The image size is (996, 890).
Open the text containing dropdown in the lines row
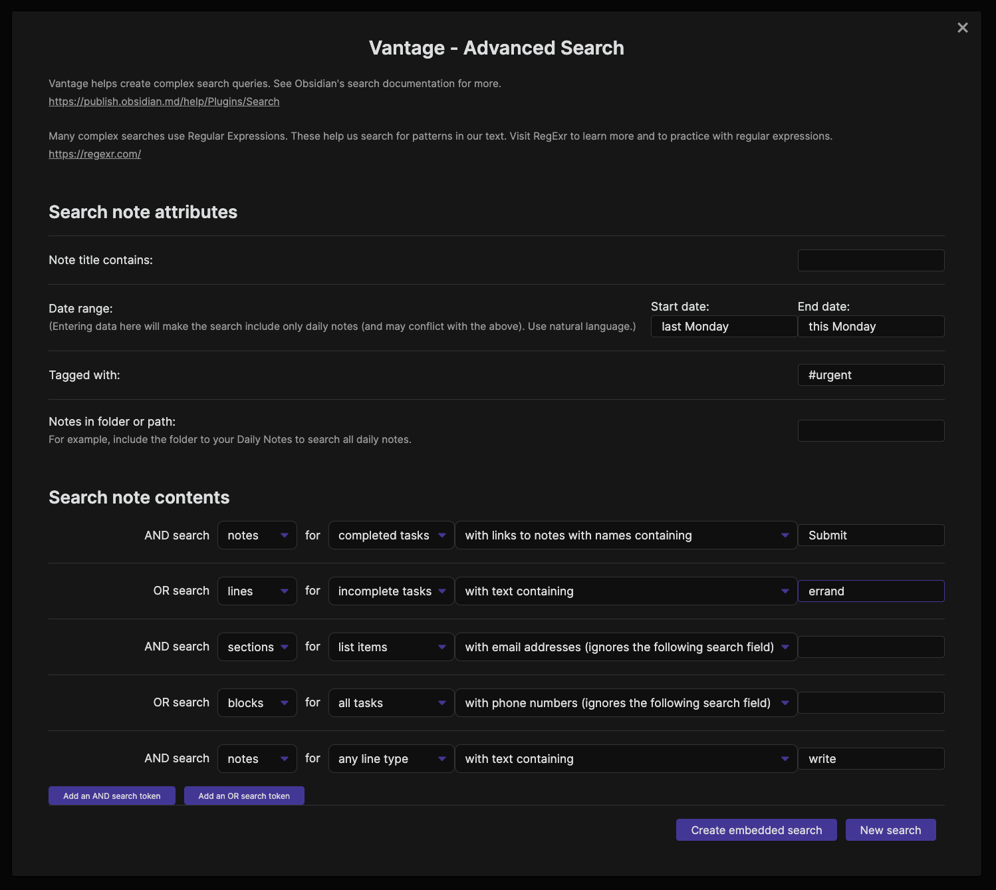626,591
